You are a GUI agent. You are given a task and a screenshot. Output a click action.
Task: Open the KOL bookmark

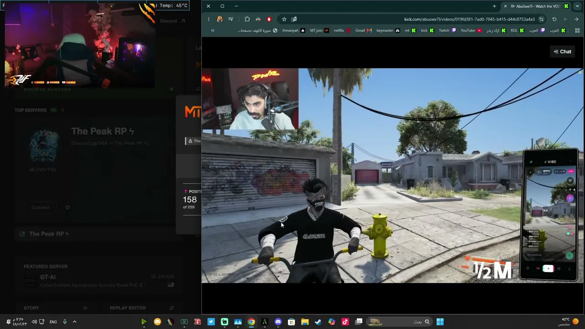pos(517,31)
